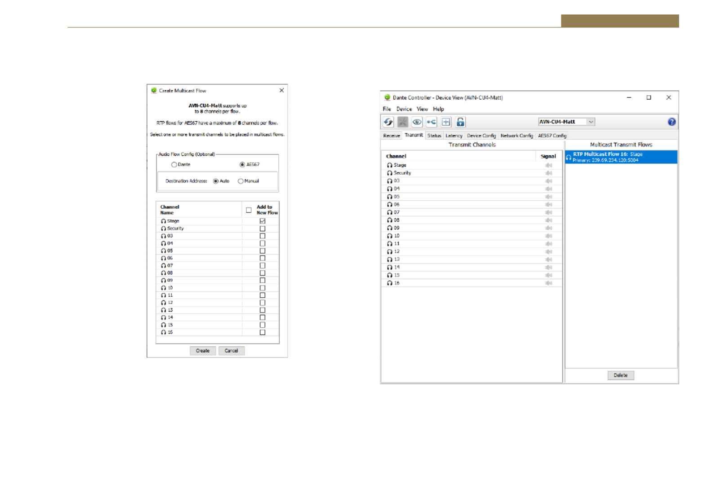Choose Auto destination address option

pyautogui.click(x=216, y=181)
